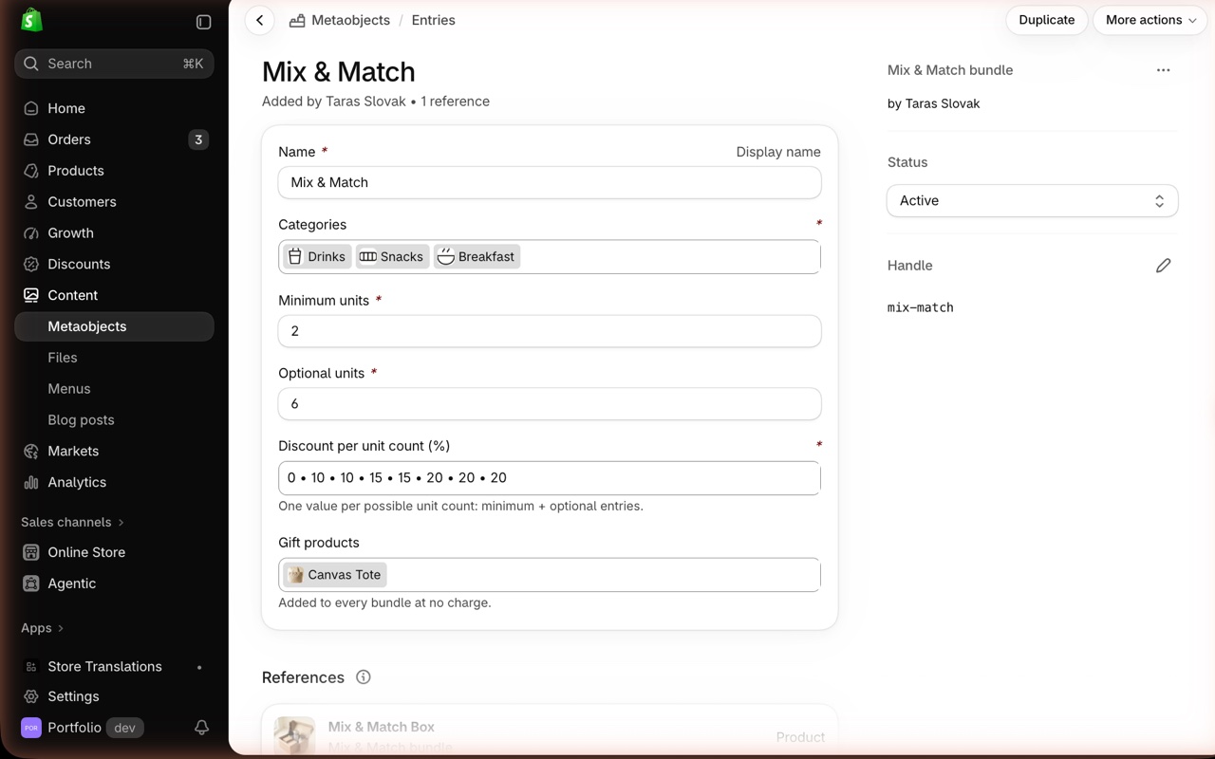Select the Snacks category tag
This screenshot has width=1215, height=759.
pyautogui.click(x=392, y=256)
